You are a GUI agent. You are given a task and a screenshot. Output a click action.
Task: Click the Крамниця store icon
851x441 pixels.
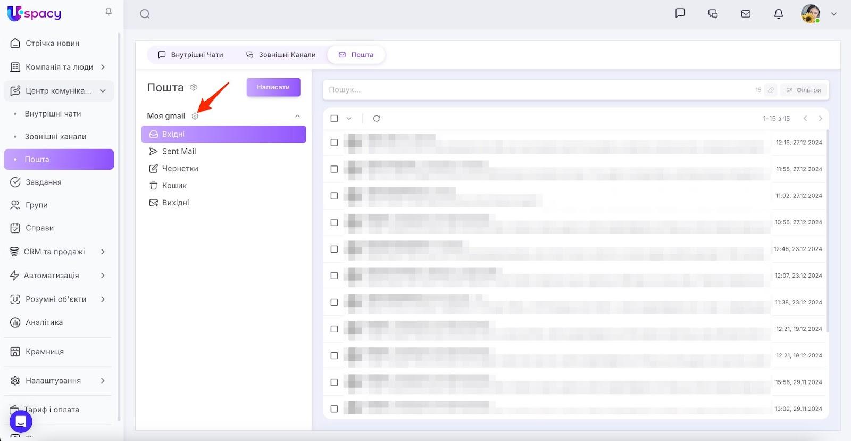[x=15, y=352]
